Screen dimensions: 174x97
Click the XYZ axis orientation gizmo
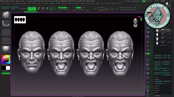click(x=140, y=18)
